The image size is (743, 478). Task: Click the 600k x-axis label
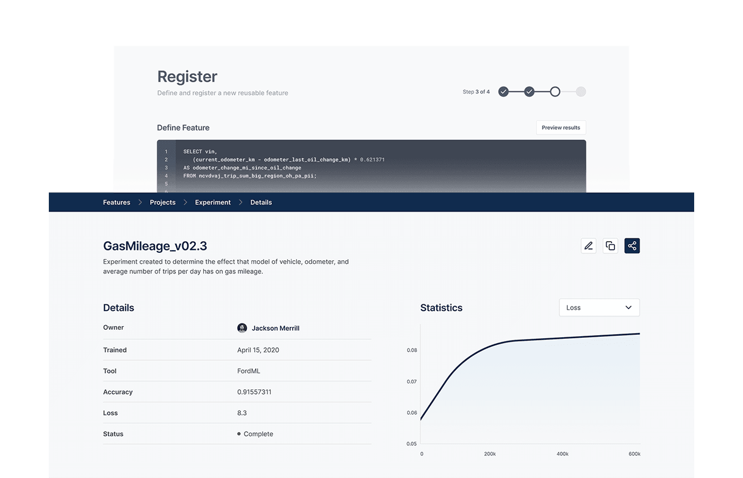point(634,454)
